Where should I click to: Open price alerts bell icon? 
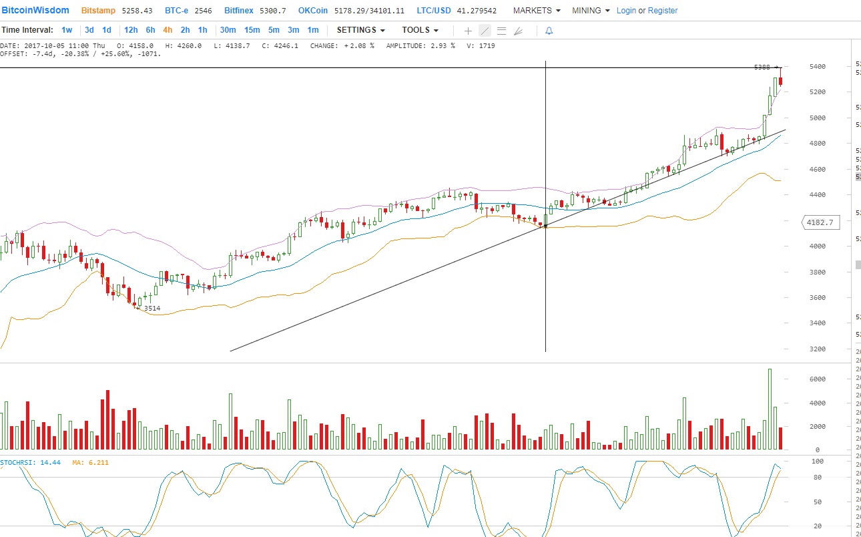[549, 31]
